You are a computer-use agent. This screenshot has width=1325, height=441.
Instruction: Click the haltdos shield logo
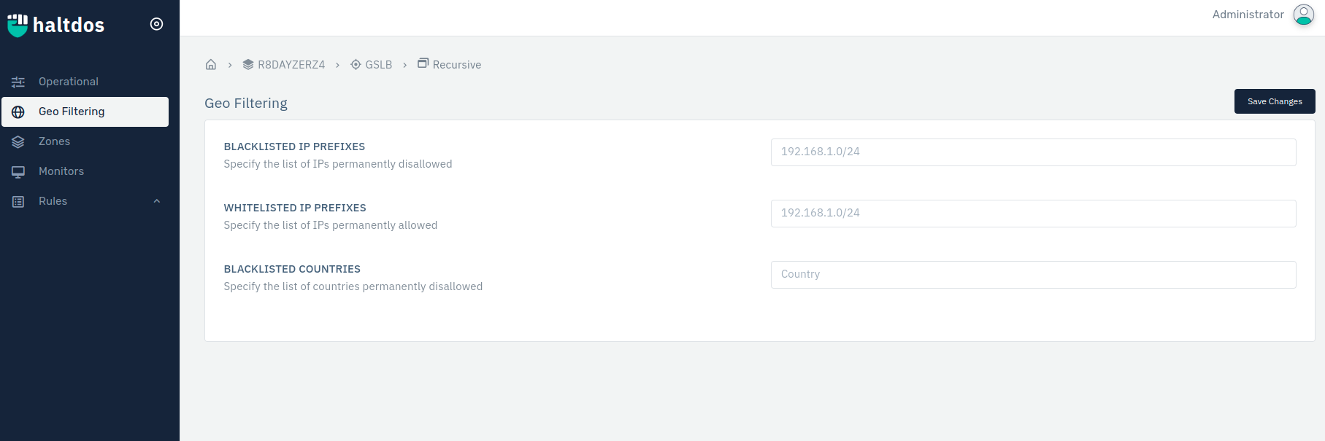pyautogui.click(x=18, y=25)
